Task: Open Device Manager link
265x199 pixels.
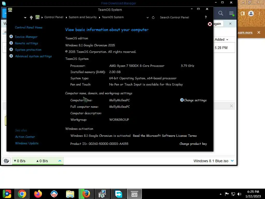Action: (26, 37)
